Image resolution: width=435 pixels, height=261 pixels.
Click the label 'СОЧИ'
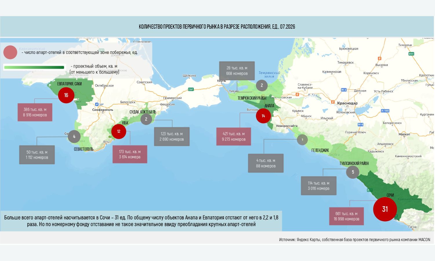(x=390, y=195)
